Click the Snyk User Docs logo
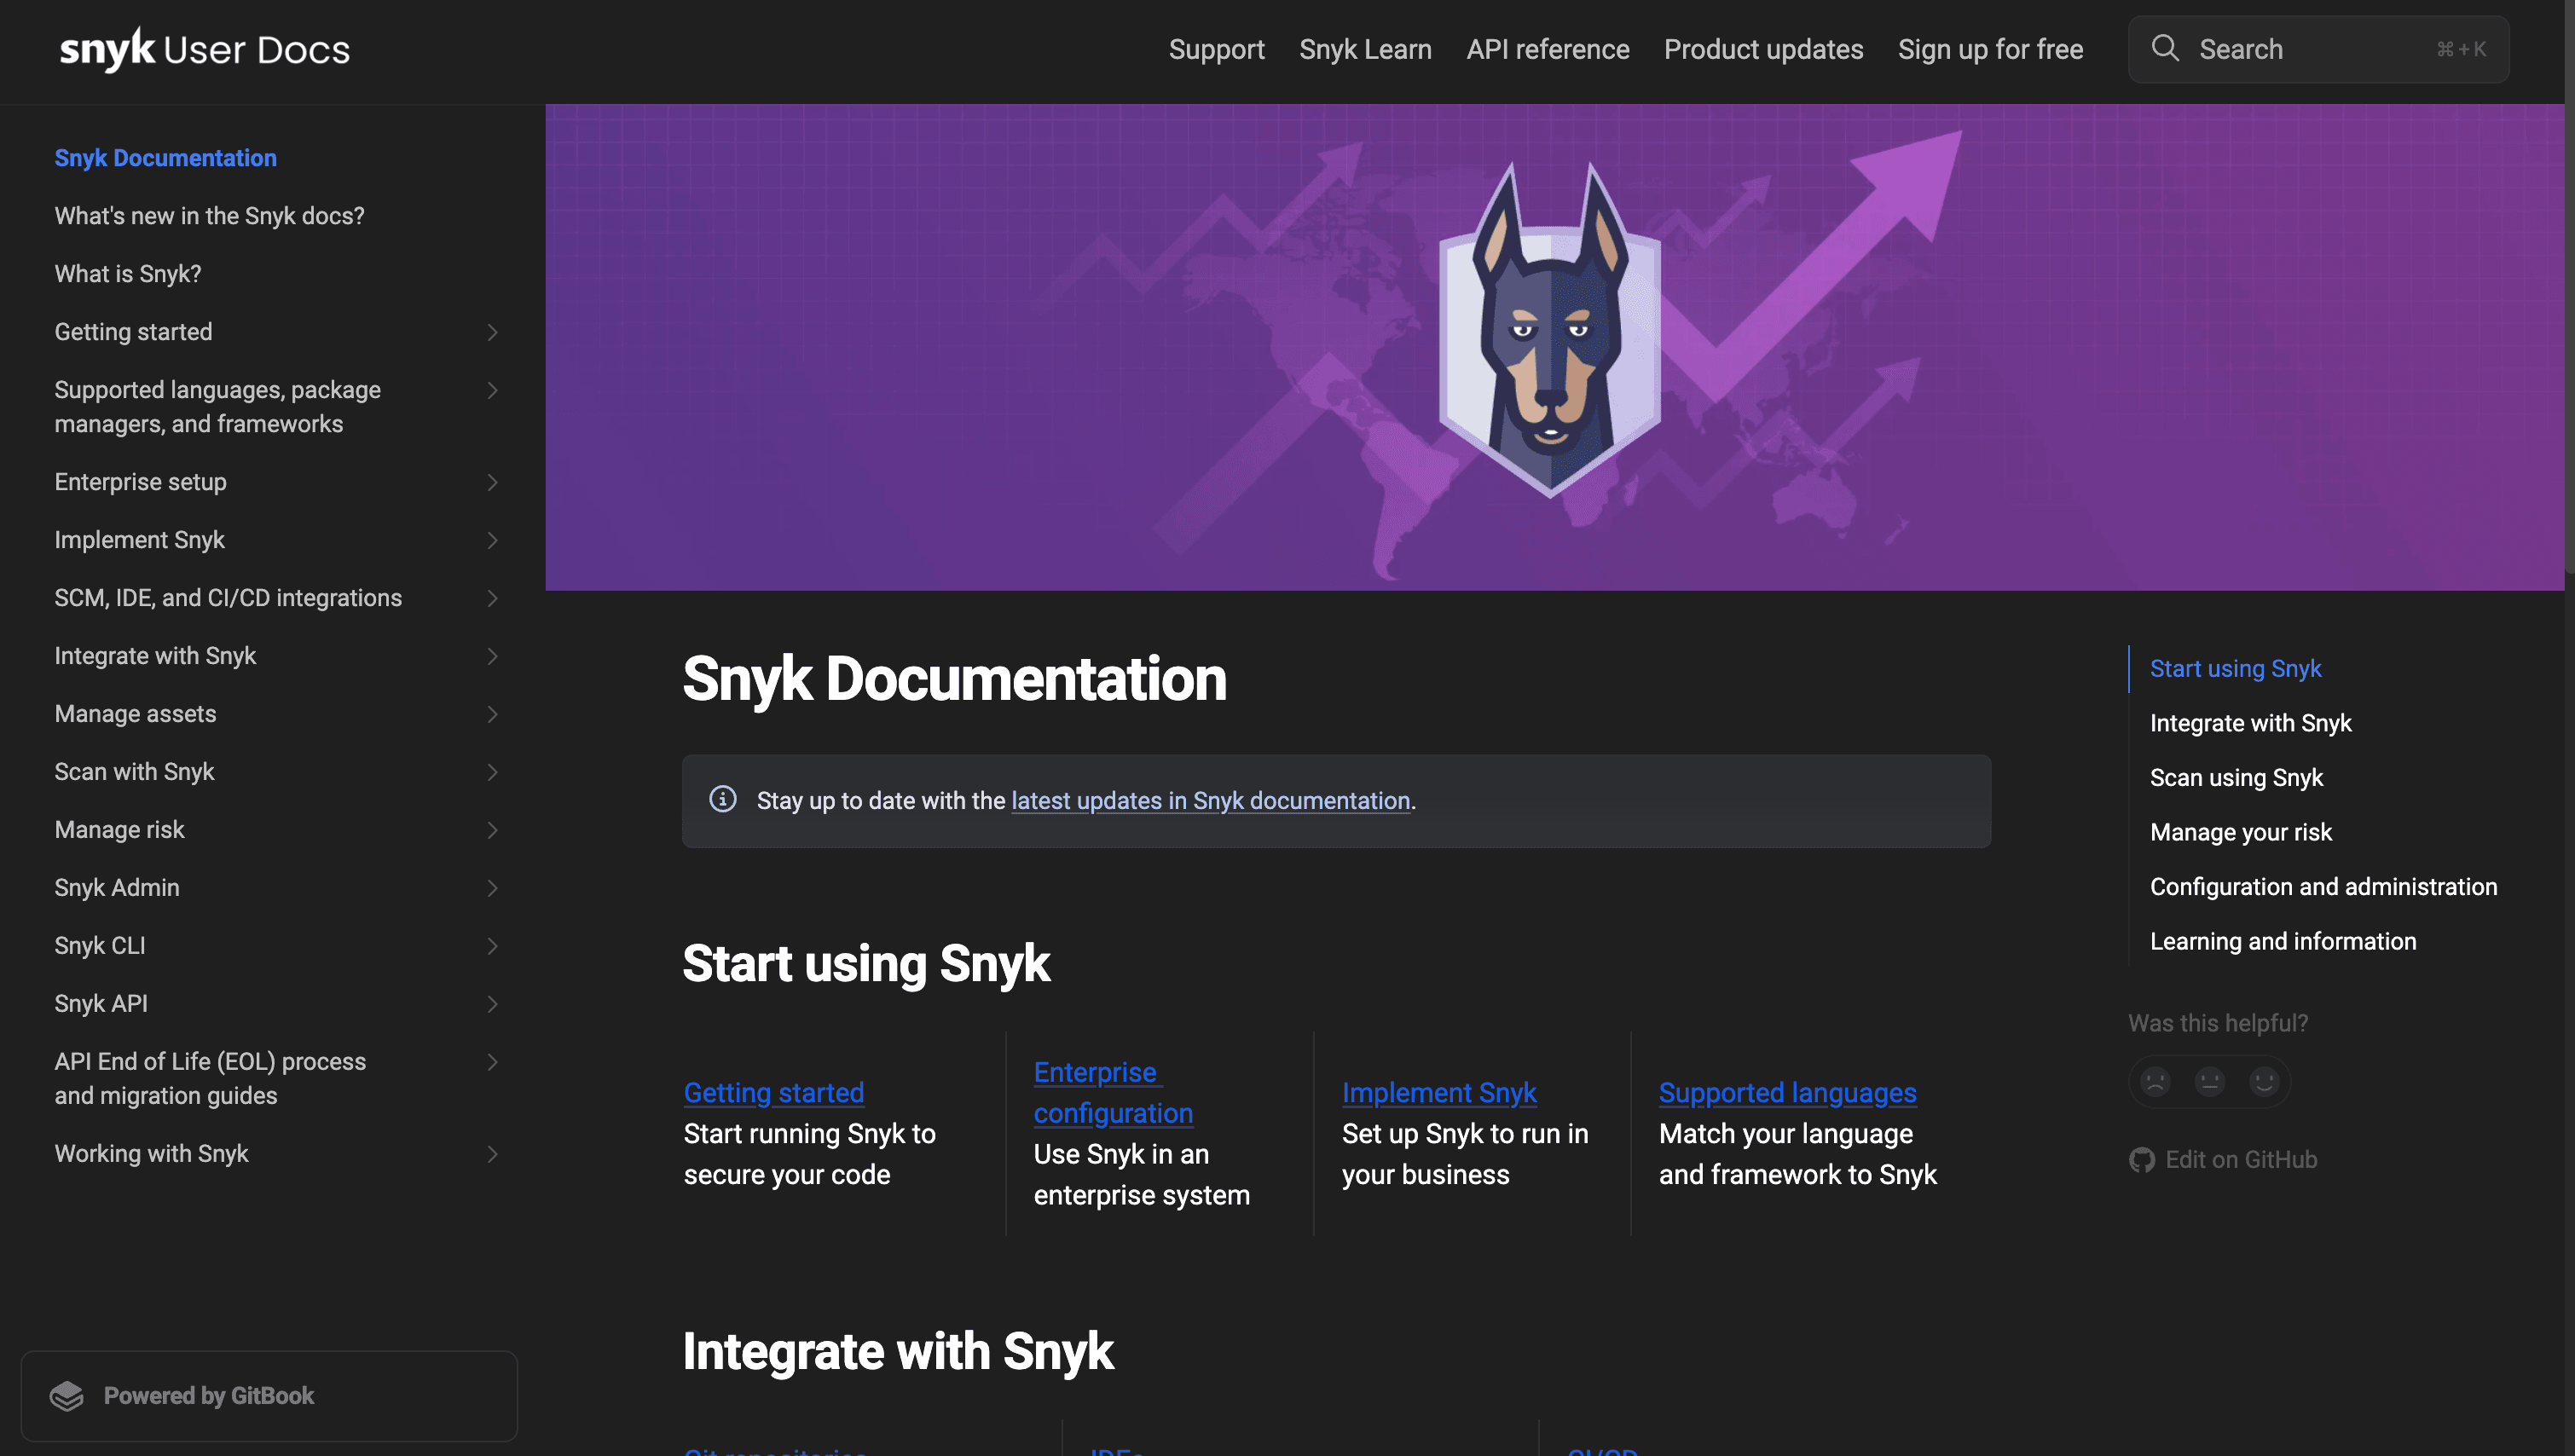The height and width of the screenshot is (1456, 2575). coord(205,49)
